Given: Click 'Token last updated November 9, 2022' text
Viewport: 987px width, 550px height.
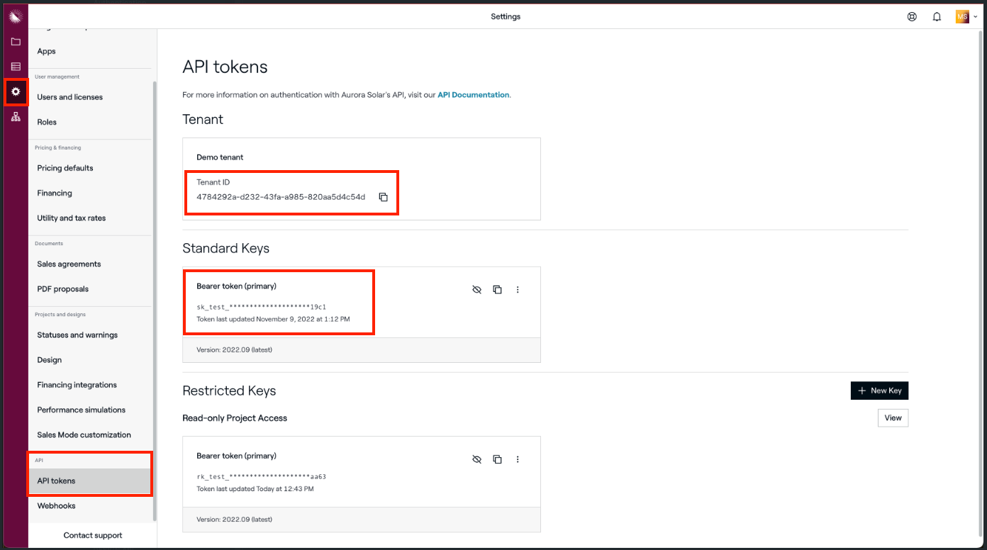Looking at the screenshot, I should click(x=273, y=319).
